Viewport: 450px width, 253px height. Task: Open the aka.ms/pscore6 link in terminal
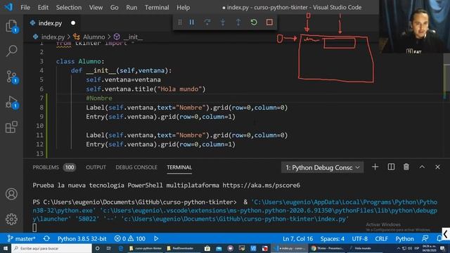(261, 186)
